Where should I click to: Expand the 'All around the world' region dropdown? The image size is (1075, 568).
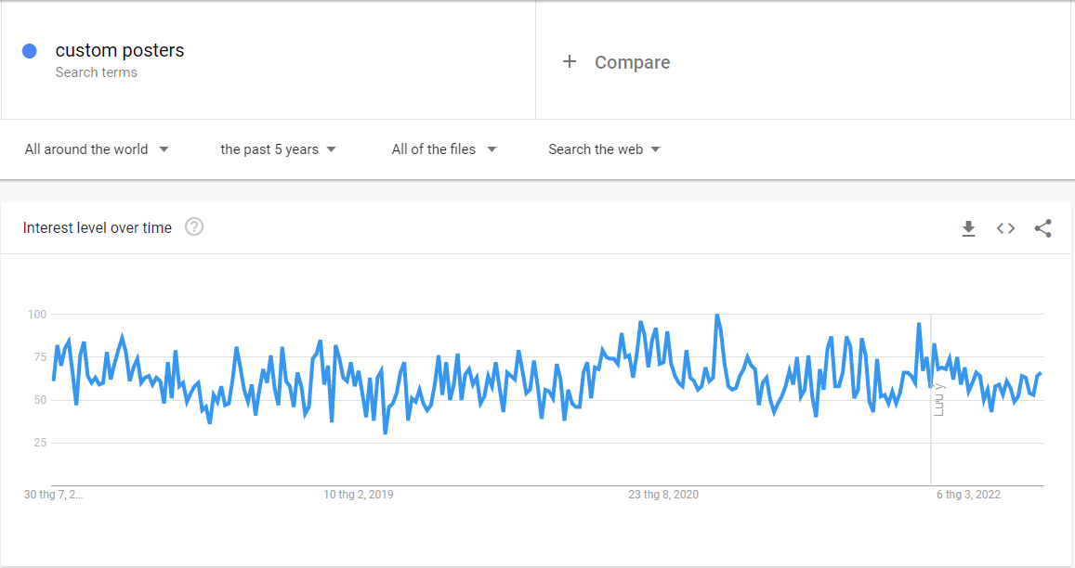(x=97, y=149)
